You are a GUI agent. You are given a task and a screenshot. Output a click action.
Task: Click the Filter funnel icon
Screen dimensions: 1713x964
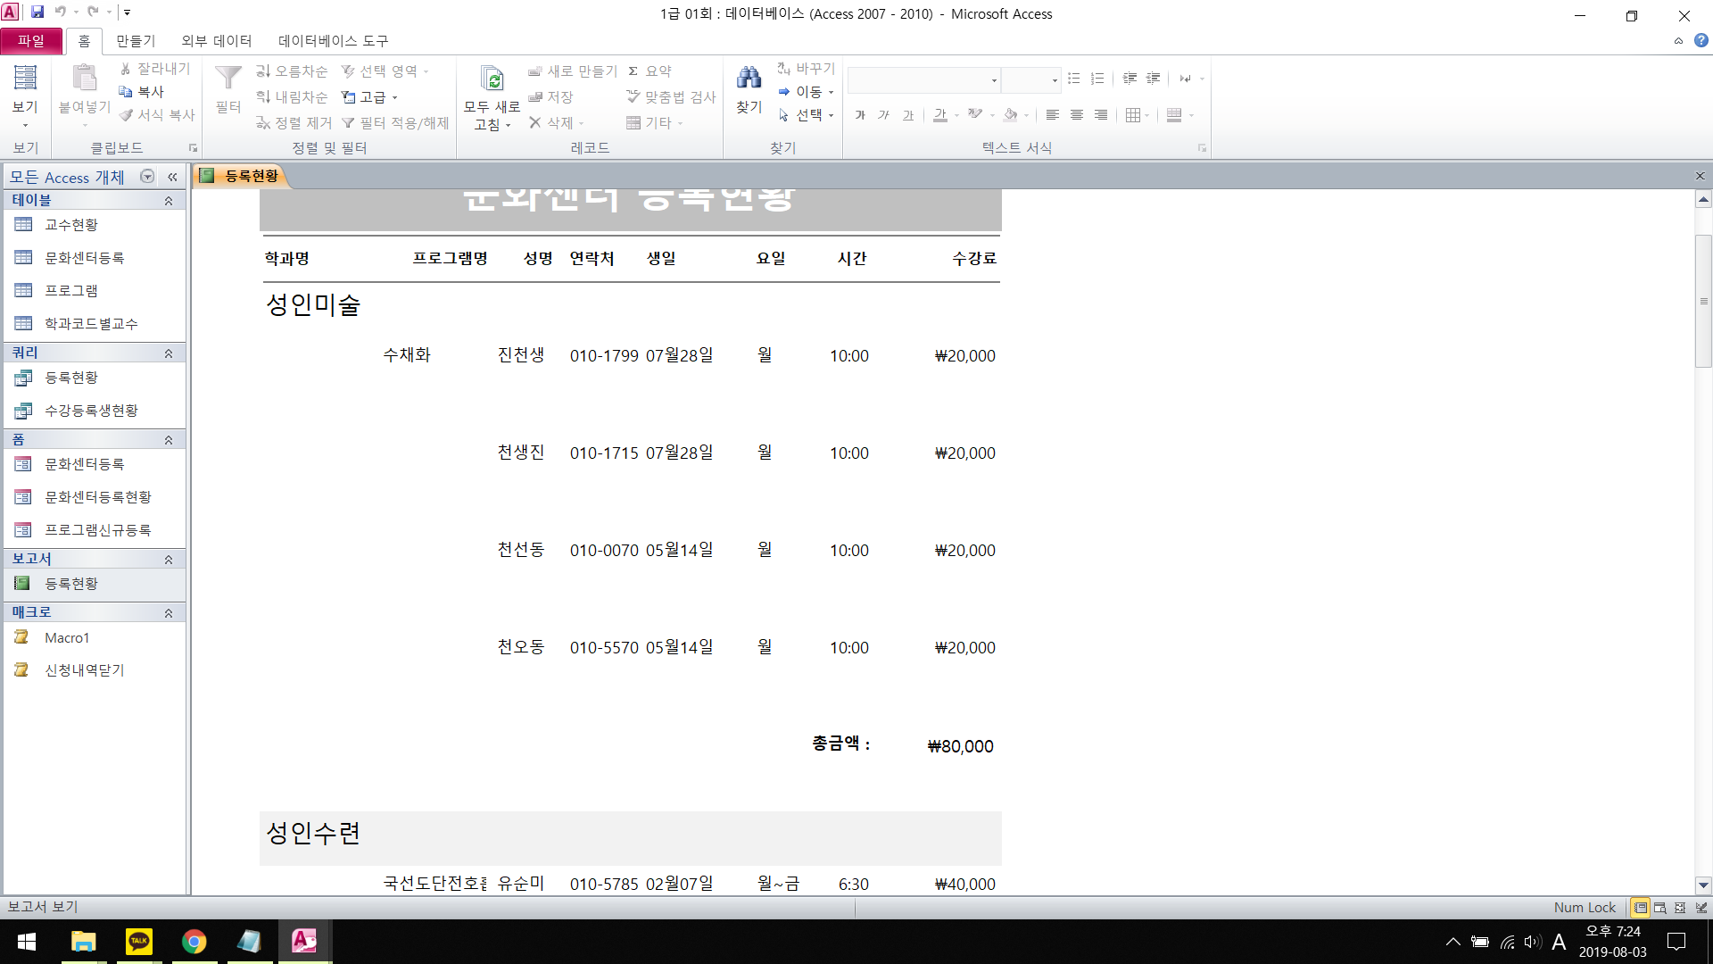click(x=228, y=79)
